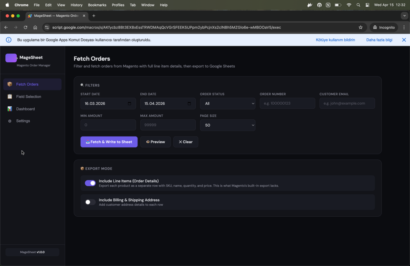Open the Chrome File menu
Image resolution: width=410 pixels, height=266 pixels.
click(37, 5)
